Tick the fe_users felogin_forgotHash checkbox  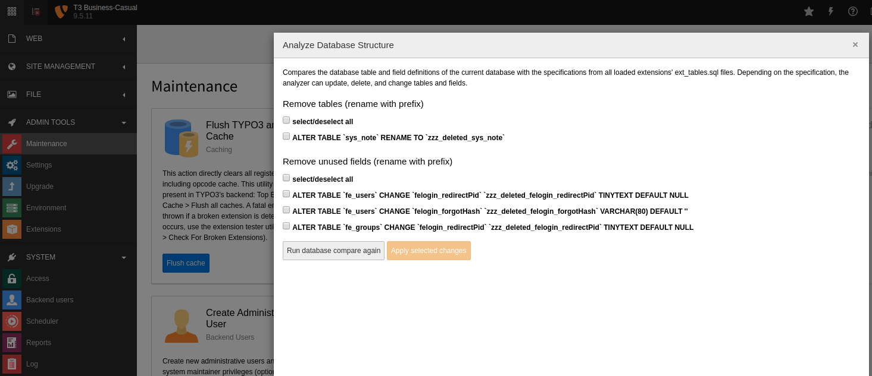coord(286,210)
